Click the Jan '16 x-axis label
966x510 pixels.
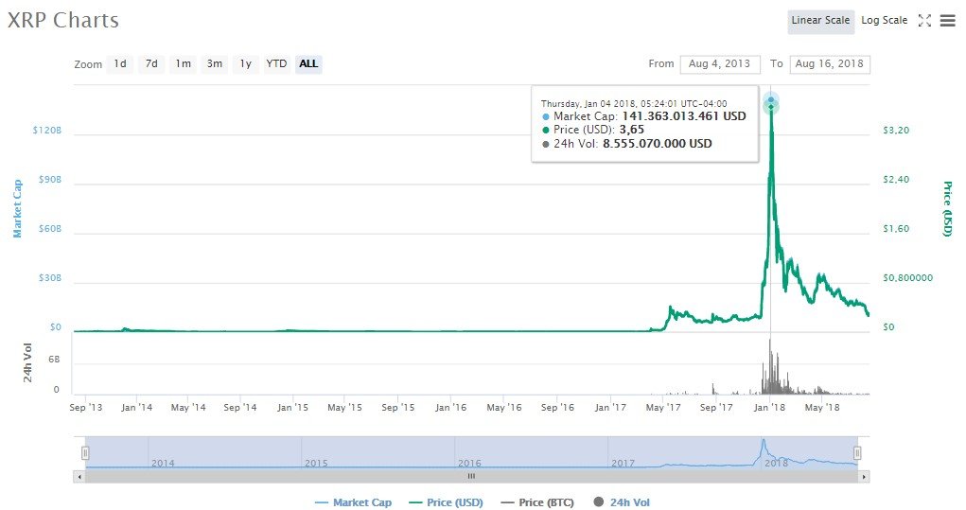point(451,407)
